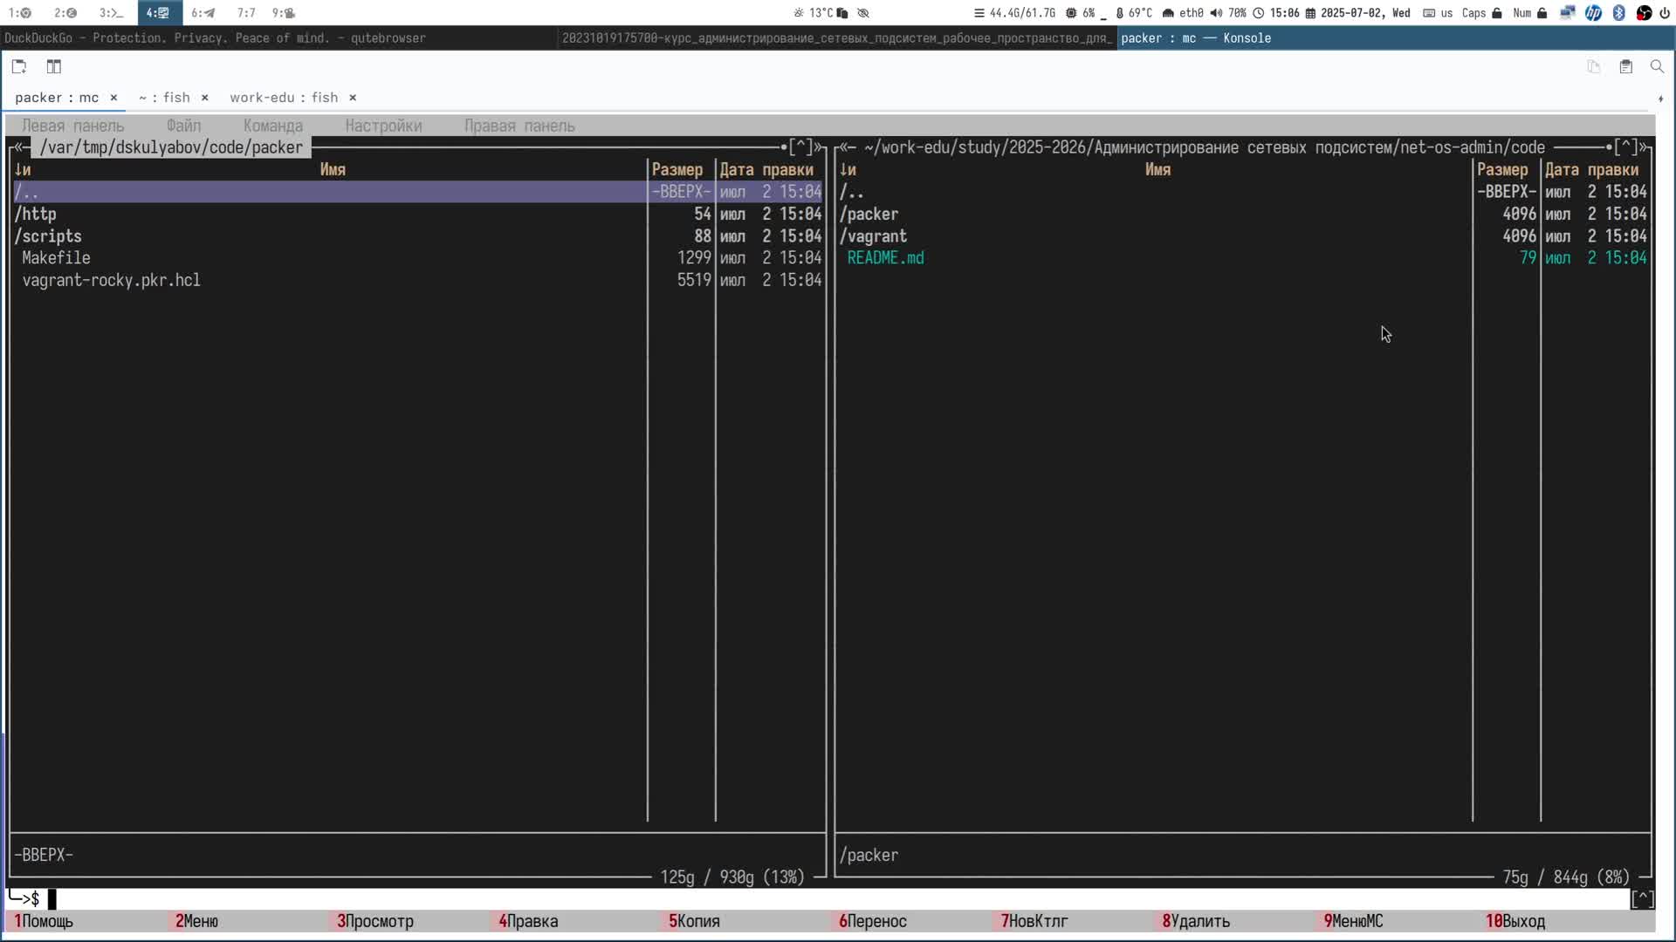Sort right panel by 'Дата правки' column
The height and width of the screenshot is (942, 1676).
coord(1592,170)
